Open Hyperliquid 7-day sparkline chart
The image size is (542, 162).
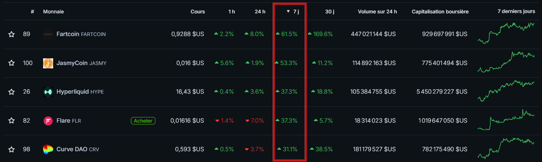pyautogui.click(x=506, y=91)
